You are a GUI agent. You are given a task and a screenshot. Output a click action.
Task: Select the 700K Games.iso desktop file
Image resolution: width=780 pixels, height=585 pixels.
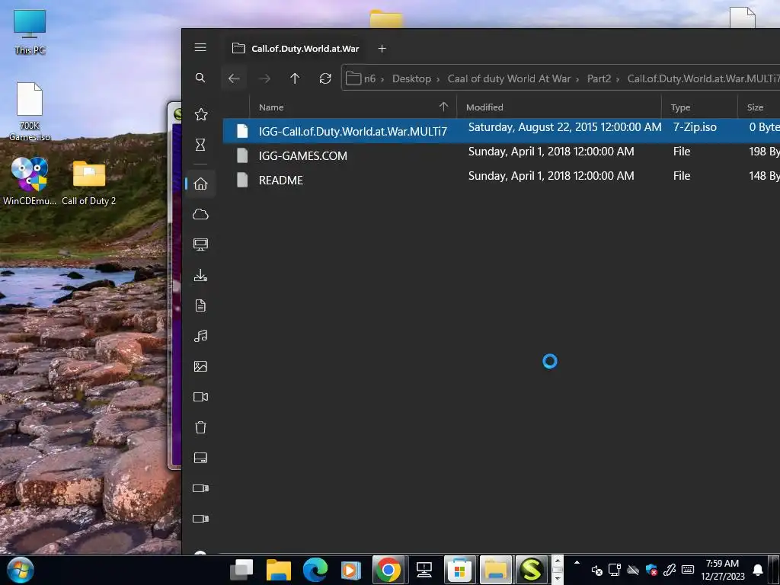pos(30,111)
